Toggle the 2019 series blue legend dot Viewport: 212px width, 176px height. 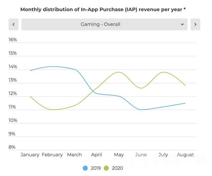tap(85, 168)
